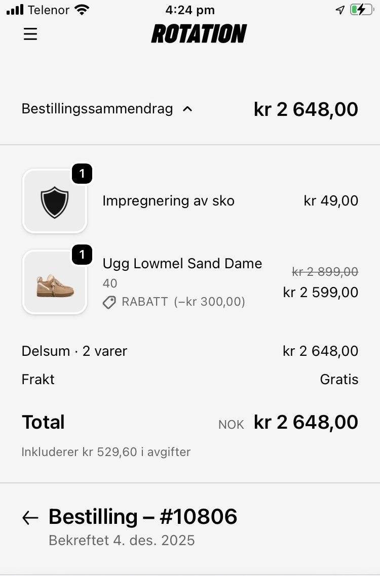Tap the location arrow status icon
380x576 pixels.
[340, 10]
